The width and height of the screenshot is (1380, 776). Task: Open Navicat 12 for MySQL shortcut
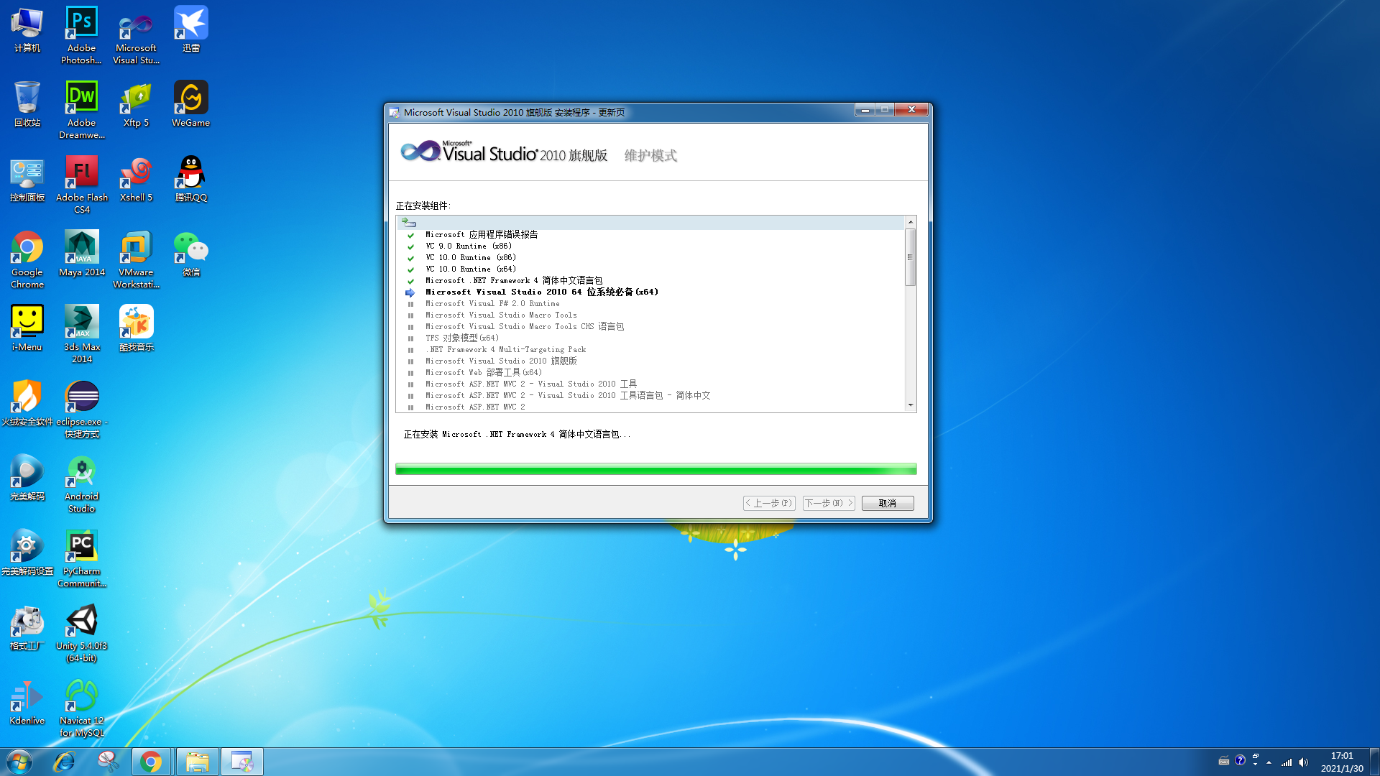point(81,708)
